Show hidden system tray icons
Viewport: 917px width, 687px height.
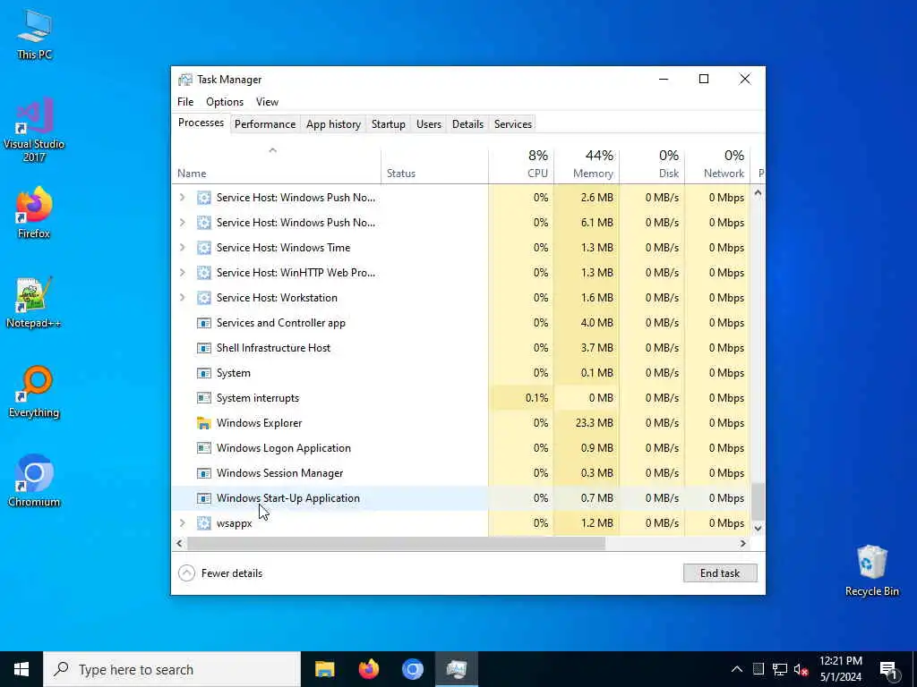[737, 669]
